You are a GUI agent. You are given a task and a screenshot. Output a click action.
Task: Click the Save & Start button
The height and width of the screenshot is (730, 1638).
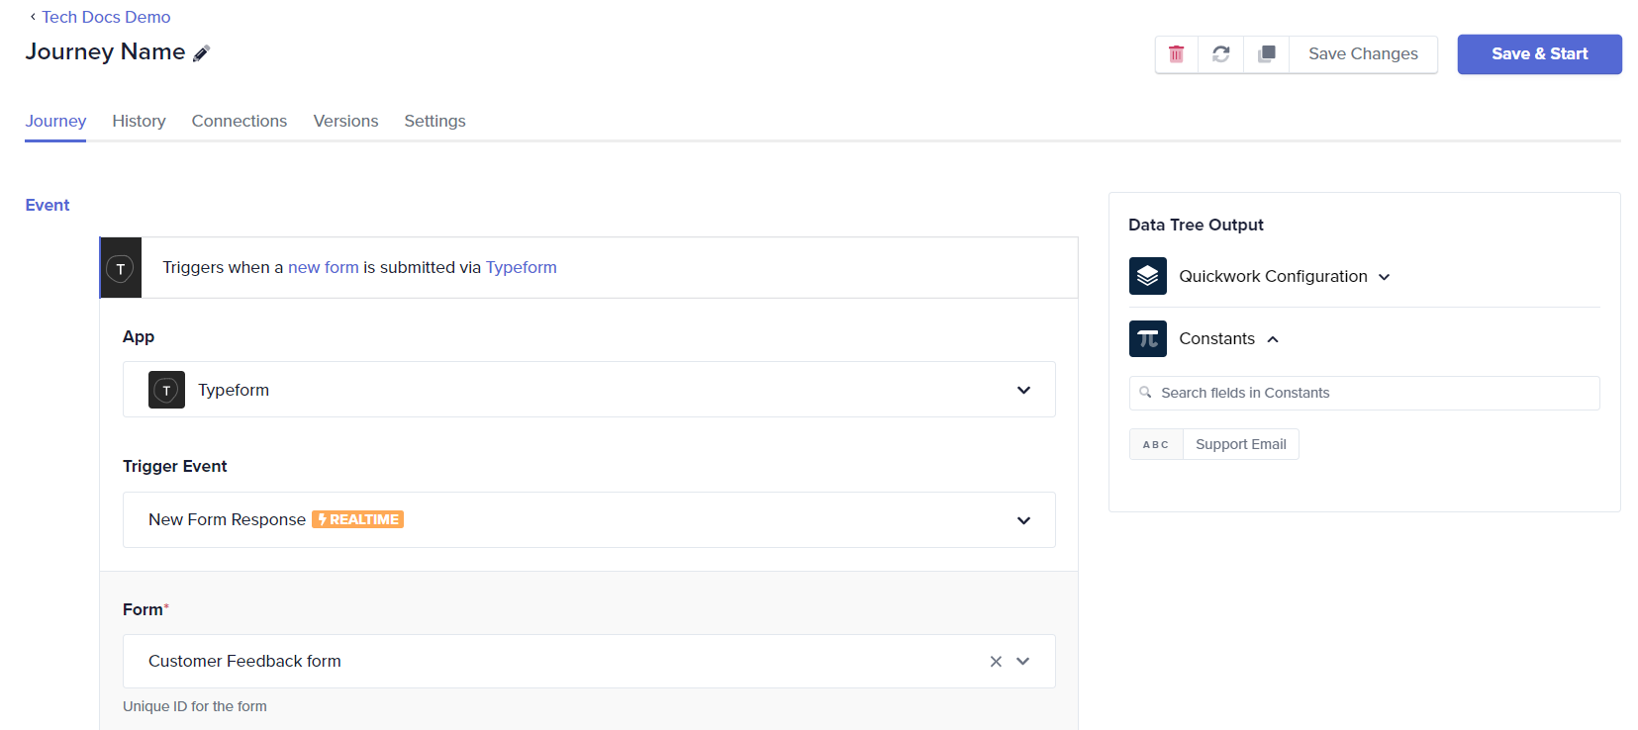point(1539,54)
